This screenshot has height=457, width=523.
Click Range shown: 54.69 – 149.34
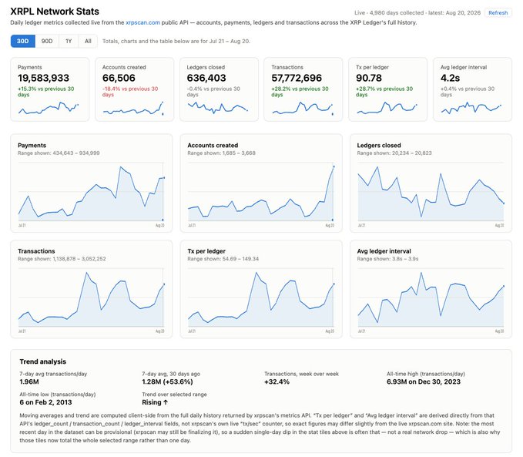tap(223, 259)
